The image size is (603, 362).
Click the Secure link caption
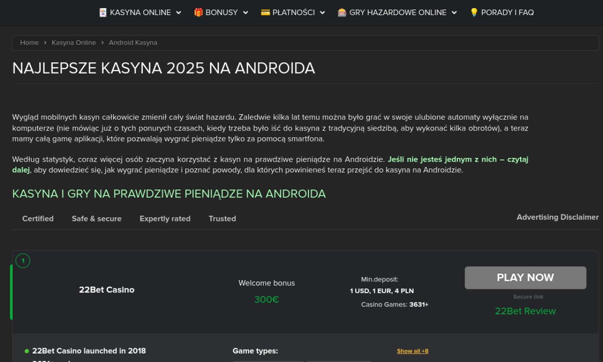(528, 297)
